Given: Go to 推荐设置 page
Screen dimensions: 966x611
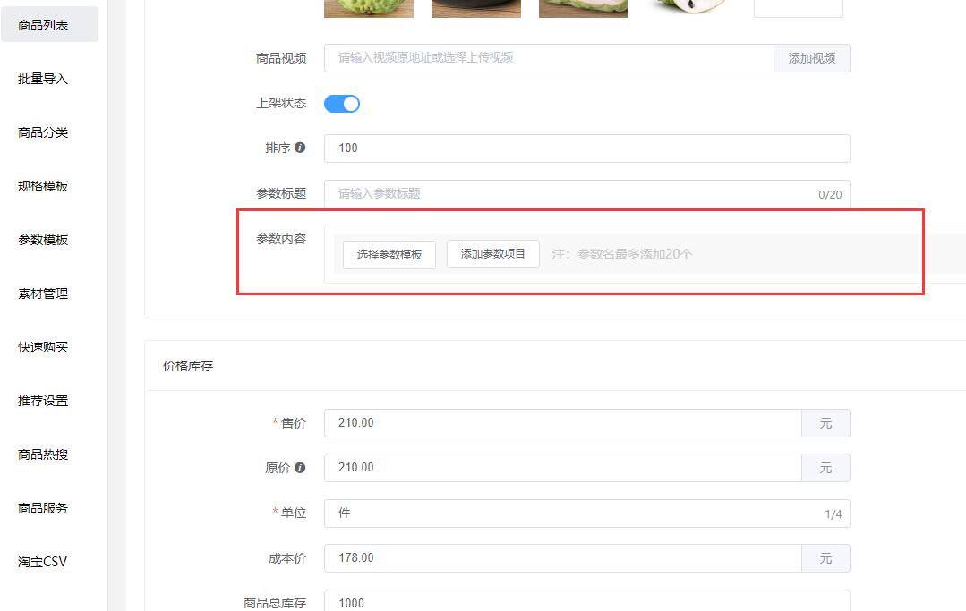Looking at the screenshot, I should click(42, 401).
